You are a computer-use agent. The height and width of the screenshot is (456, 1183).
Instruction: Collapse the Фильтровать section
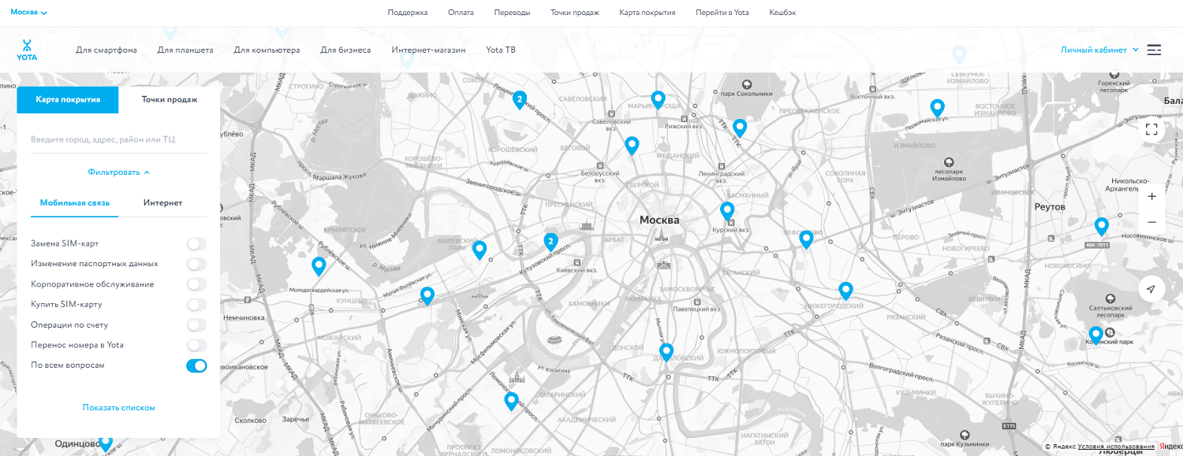118,172
